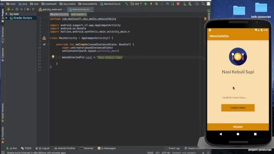The width and height of the screenshot is (274, 154).
Task: Click the "main" folder in navigation bar
Action: [x=11, y=4]
